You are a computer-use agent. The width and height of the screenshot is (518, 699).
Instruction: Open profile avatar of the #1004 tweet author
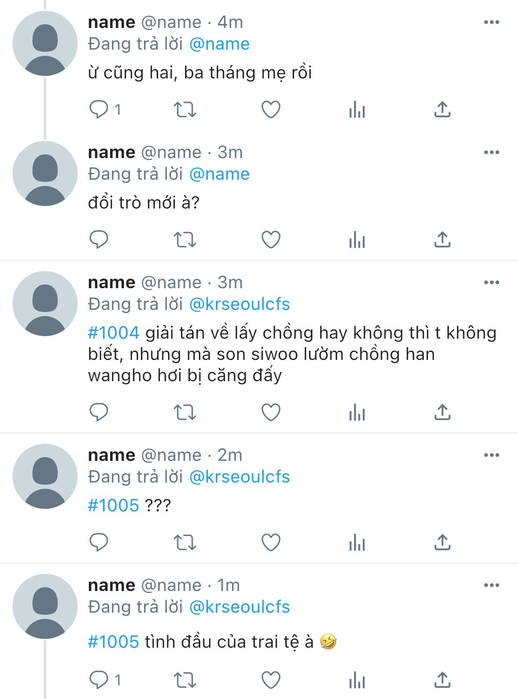[x=45, y=304]
